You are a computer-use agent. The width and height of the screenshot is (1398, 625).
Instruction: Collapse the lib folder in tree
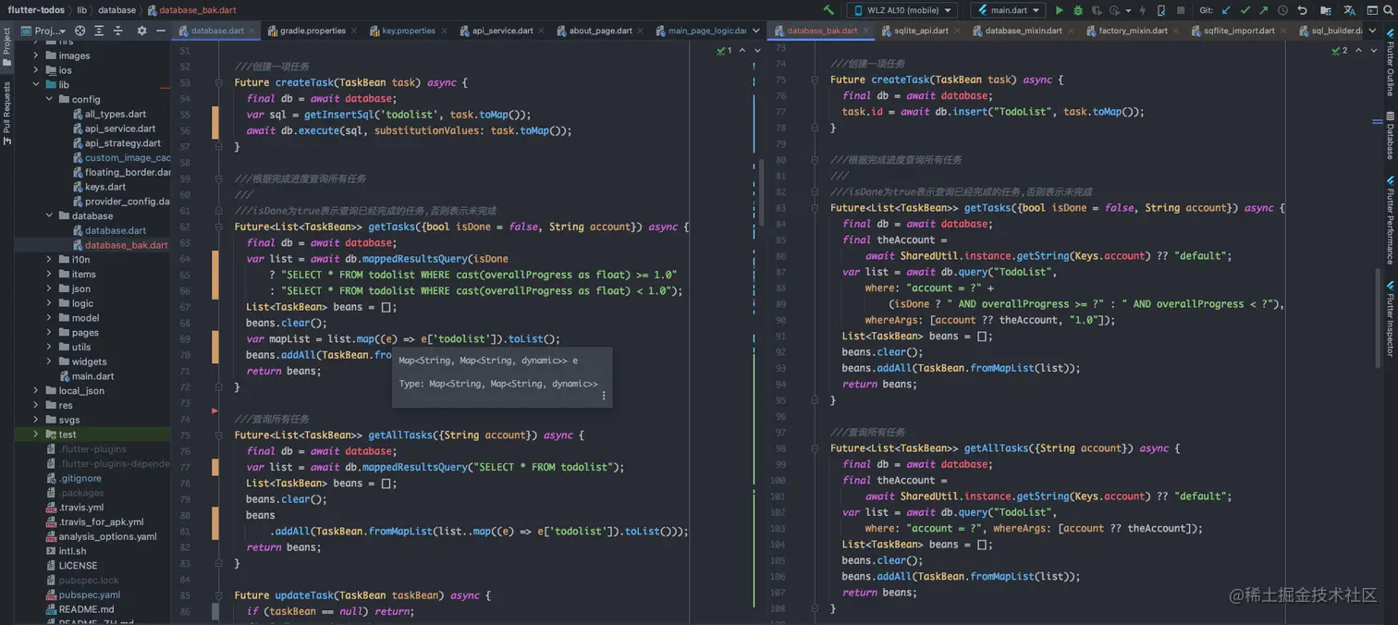(36, 85)
